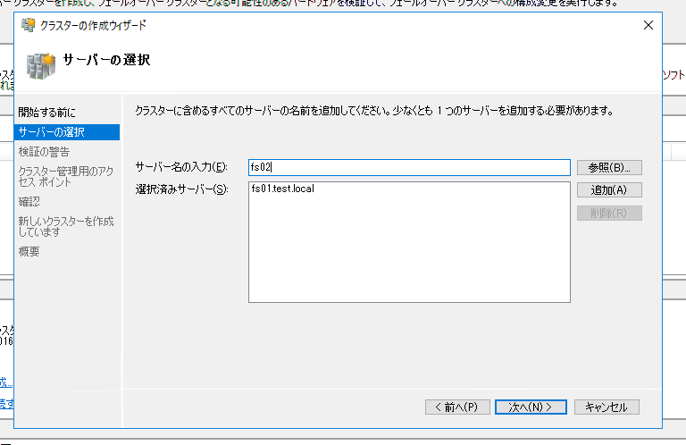Select the highlighted サーバーの選択 step

coord(67,132)
